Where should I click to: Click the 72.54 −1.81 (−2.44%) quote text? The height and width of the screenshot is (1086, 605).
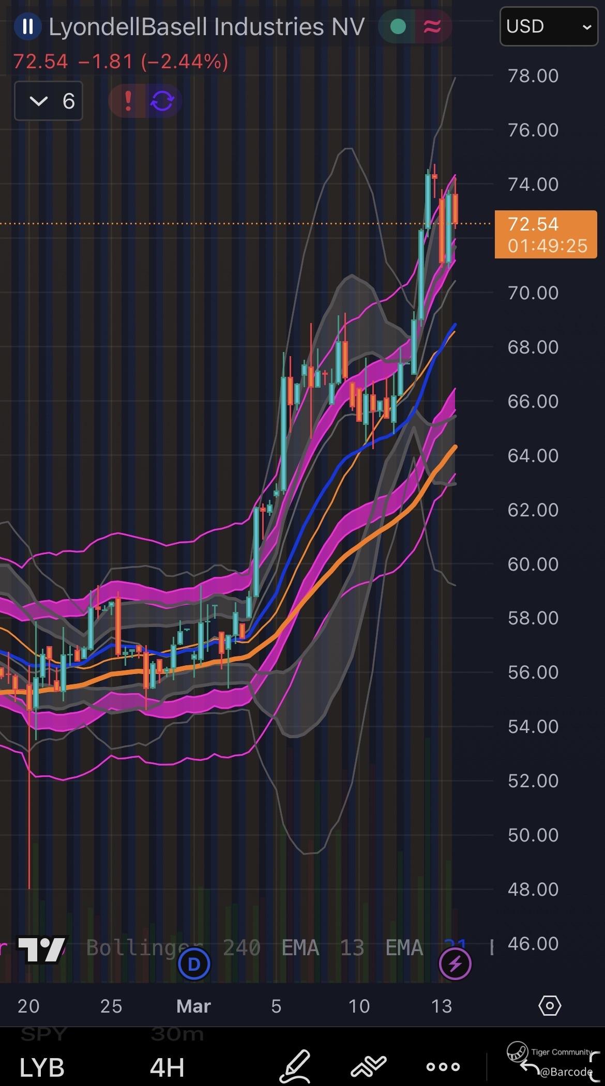tap(120, 62)
